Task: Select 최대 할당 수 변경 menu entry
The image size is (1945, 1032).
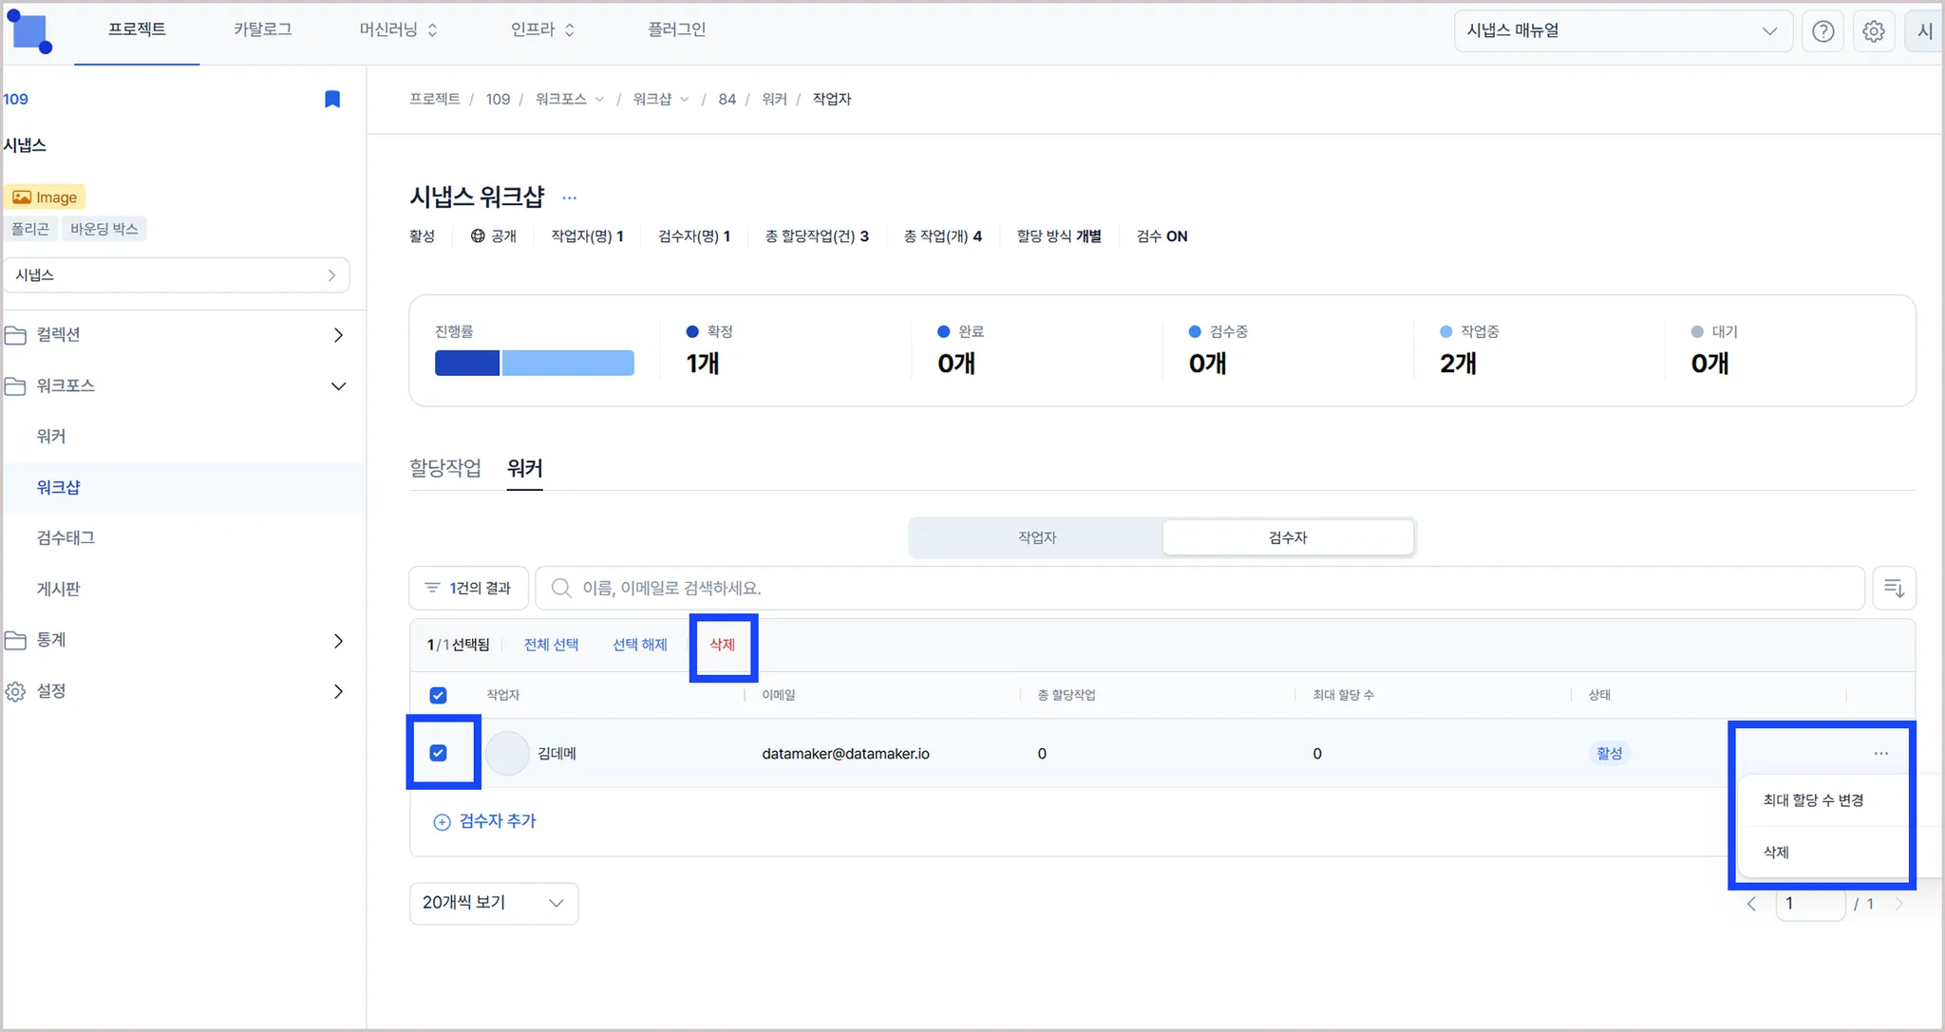Action: [x=1812, y=800]
